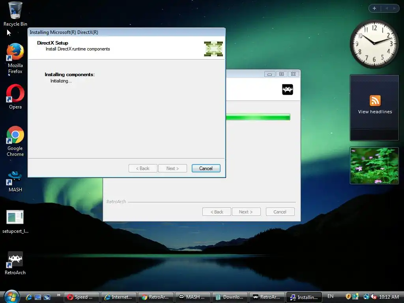Click the network tray icon
The height and width of the screenshot is (303, 404).
click(x=366, y=297)
